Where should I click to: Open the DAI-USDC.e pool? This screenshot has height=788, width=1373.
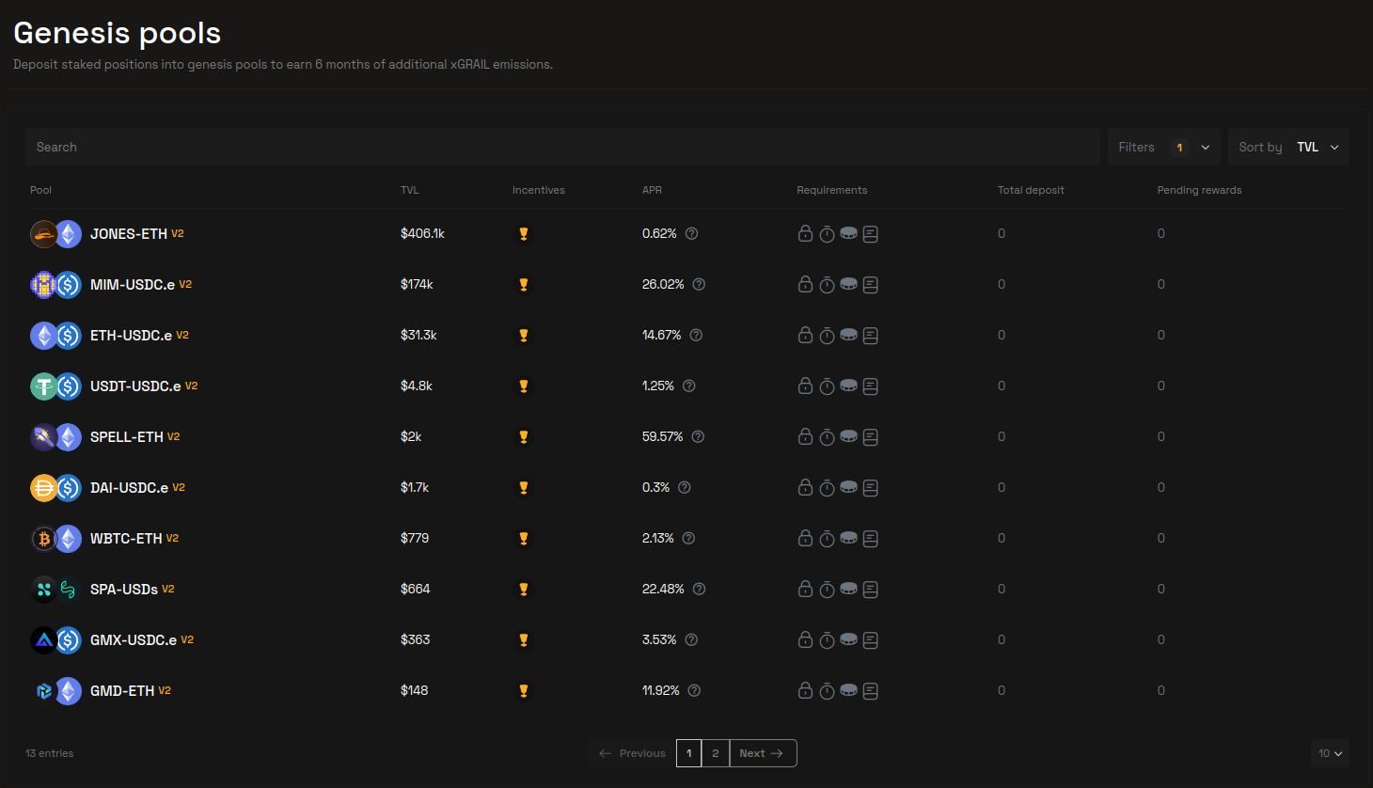click(129, 487)
